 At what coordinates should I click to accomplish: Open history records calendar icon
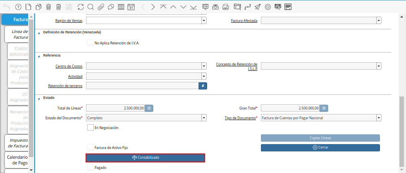click(x=131, y=7)
